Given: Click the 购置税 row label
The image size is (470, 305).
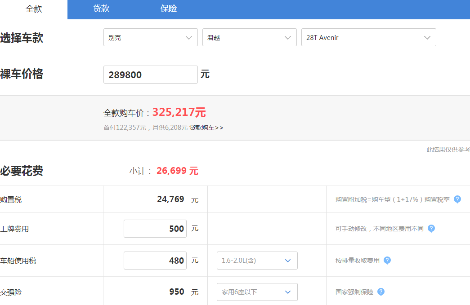Looking at the screenshot, I should coord(11,199).
